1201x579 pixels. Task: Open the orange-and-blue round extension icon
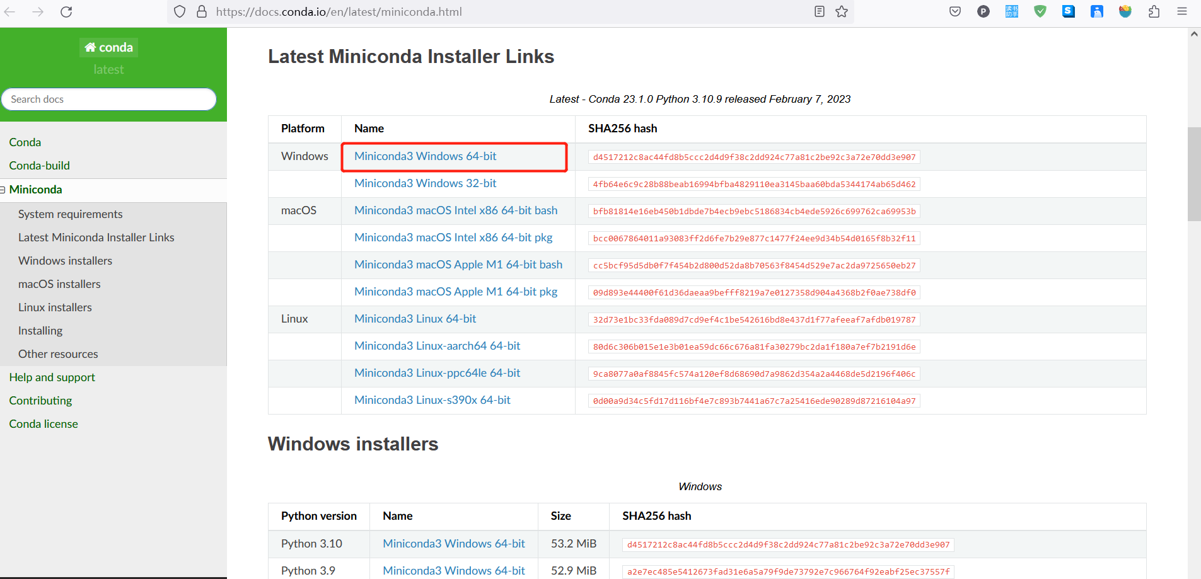tap(1125, 11)
